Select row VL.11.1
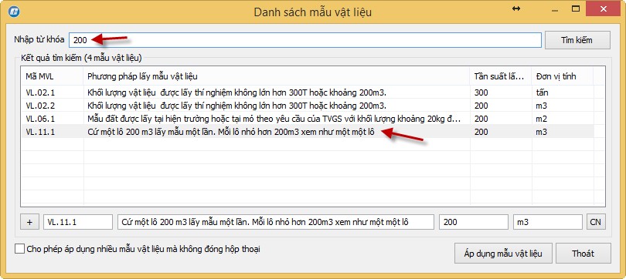626x279 pixels. pos(308,132)
